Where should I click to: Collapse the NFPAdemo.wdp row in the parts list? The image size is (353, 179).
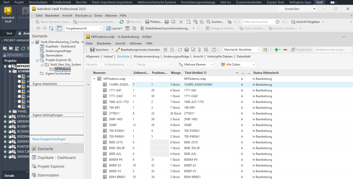point(94,79)
